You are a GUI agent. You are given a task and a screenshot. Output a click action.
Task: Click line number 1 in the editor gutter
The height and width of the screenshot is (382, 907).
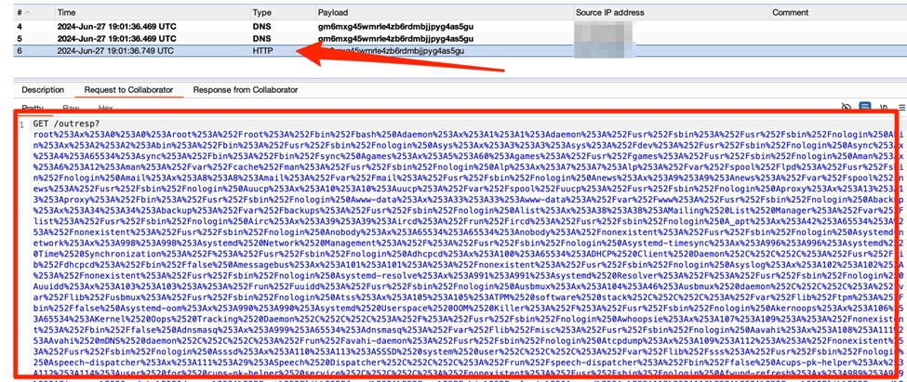click(22, 124)
